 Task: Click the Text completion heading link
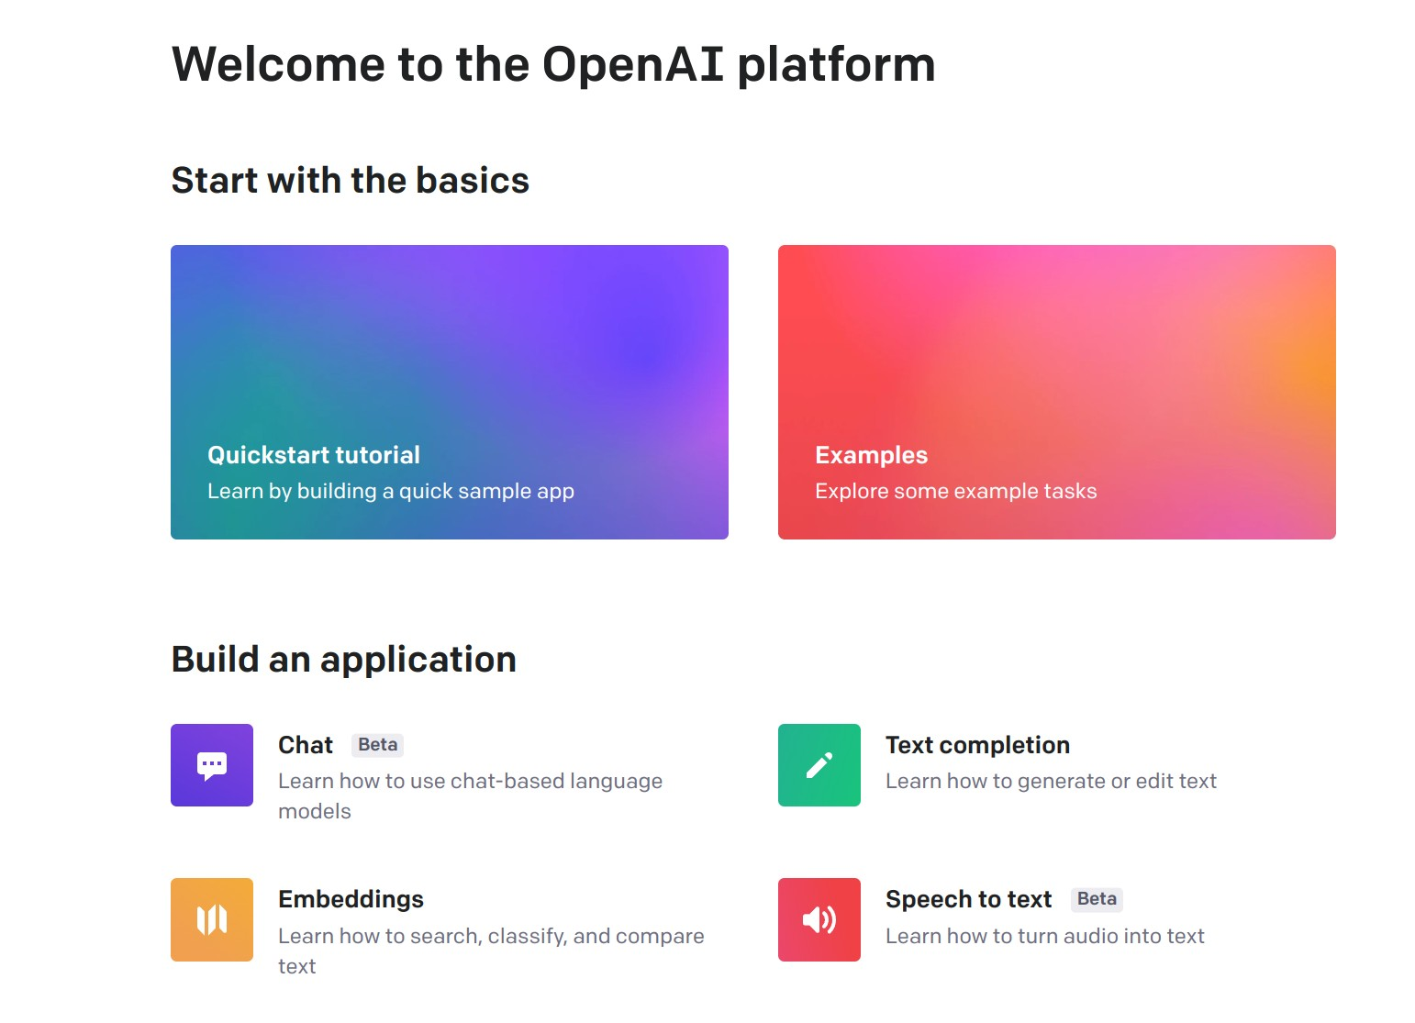977,745
